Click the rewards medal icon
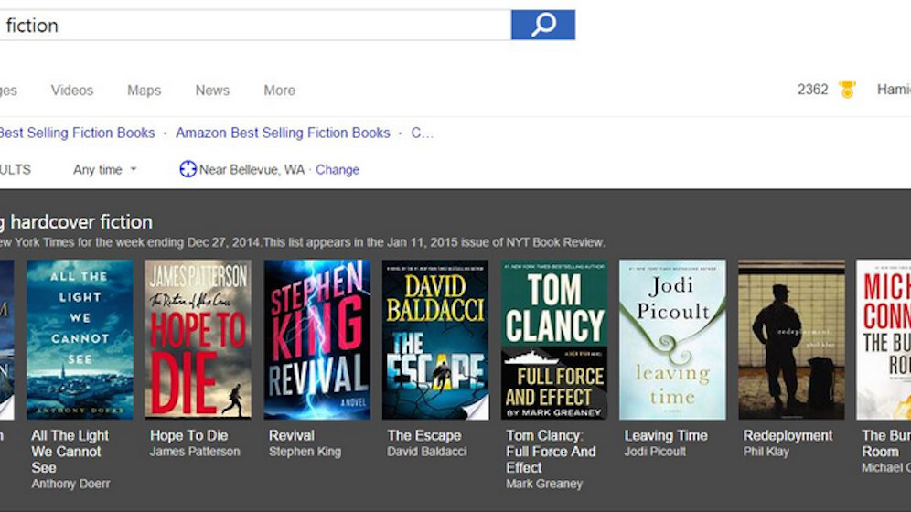The height and width of the screenshot is (512, 911). tap(847, 90)
